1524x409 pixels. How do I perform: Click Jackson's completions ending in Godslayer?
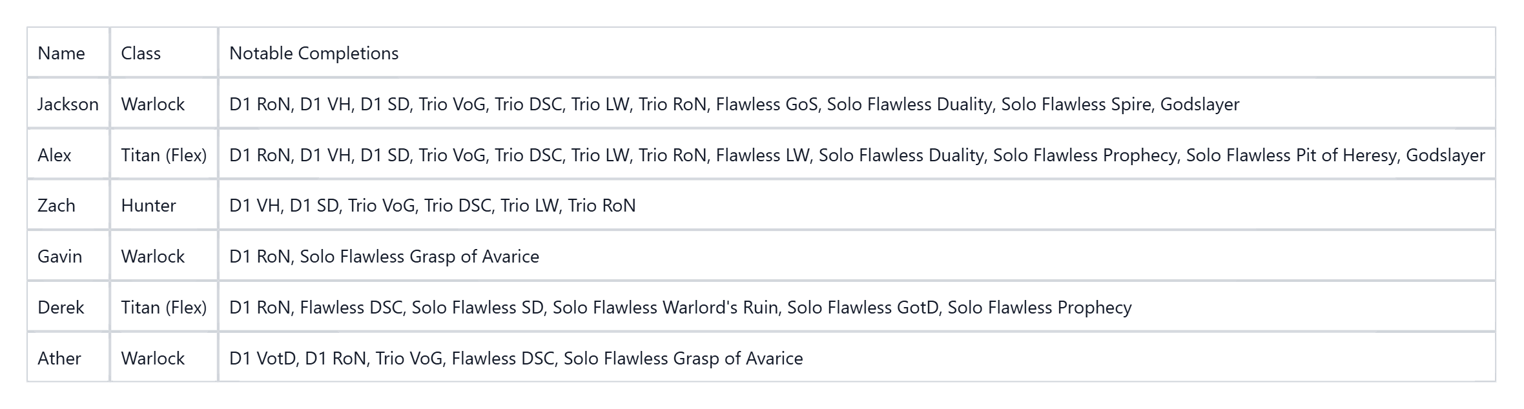(x=734, y=104)
